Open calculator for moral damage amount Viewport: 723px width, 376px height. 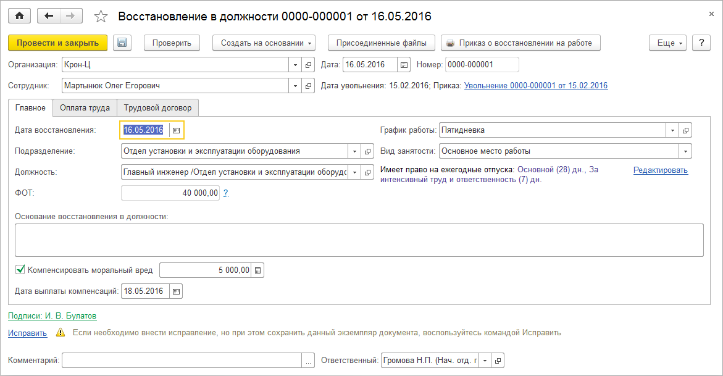(258, 270)
